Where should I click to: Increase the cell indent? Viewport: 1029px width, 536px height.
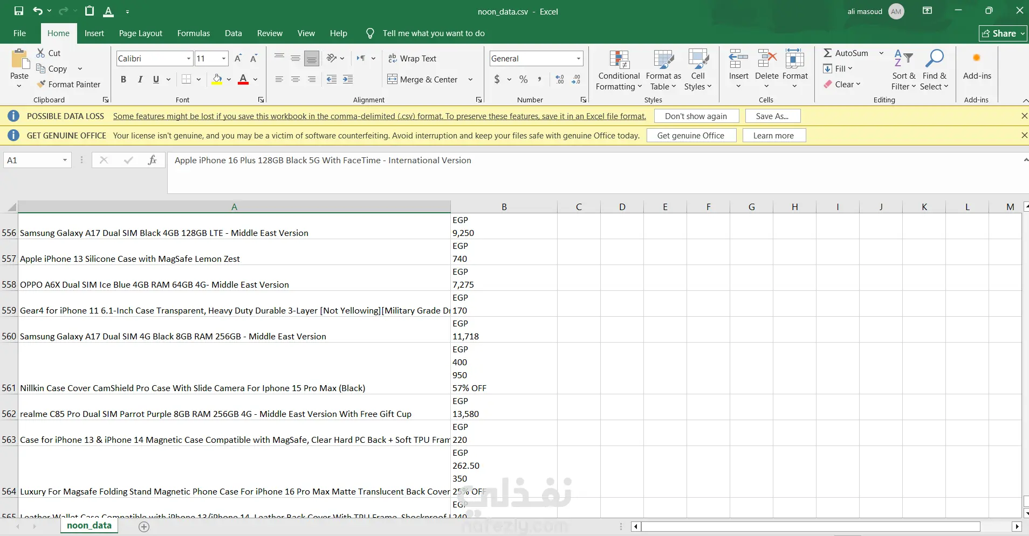point(348,79)
